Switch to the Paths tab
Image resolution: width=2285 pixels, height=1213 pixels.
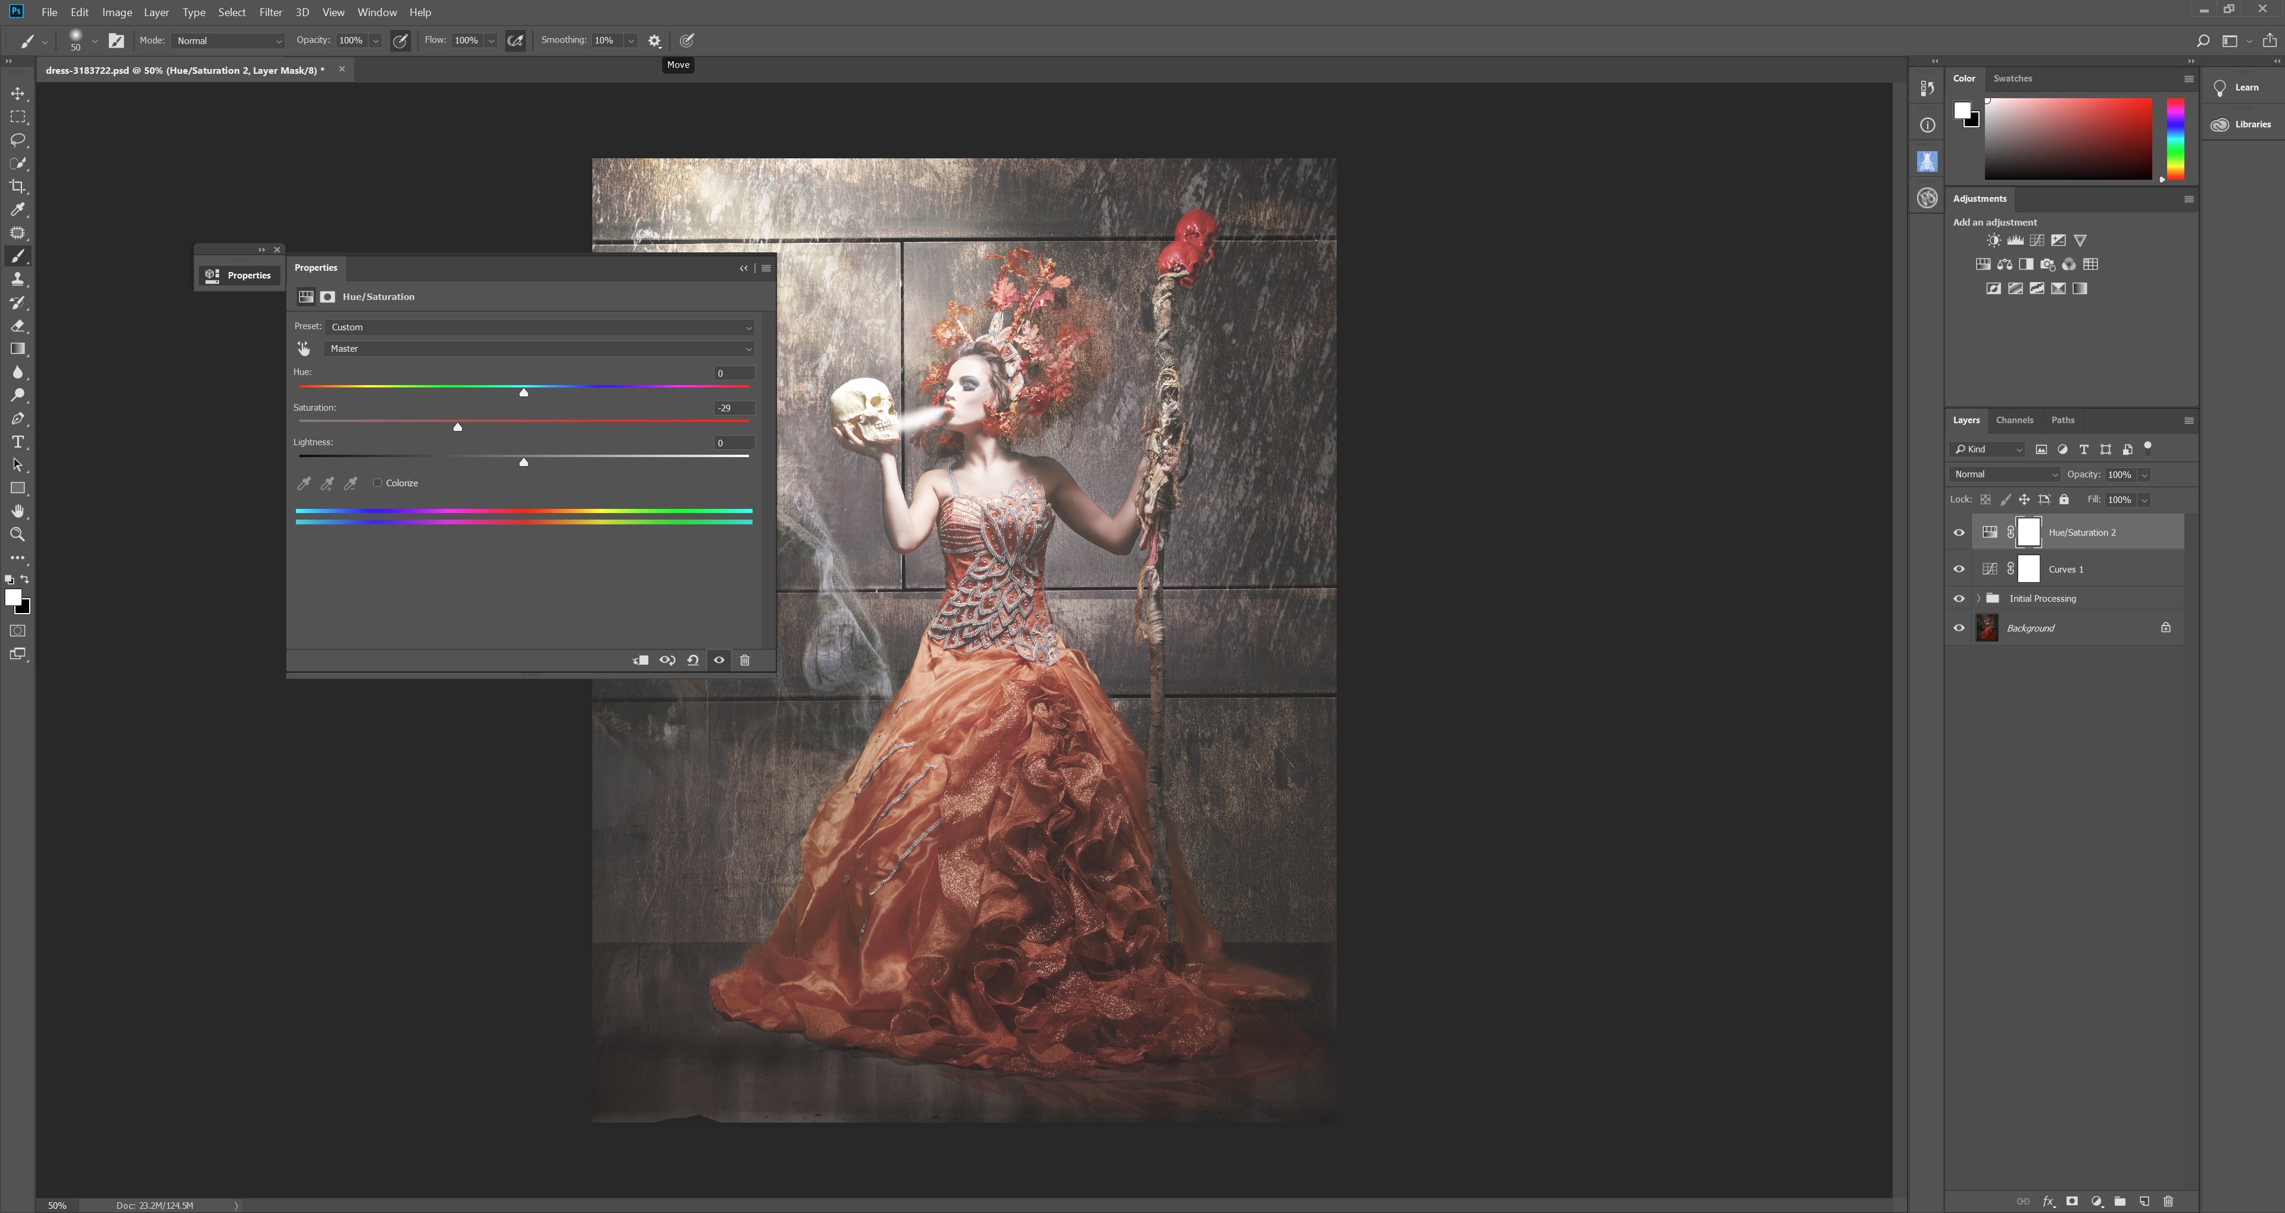pos(2064,420)
